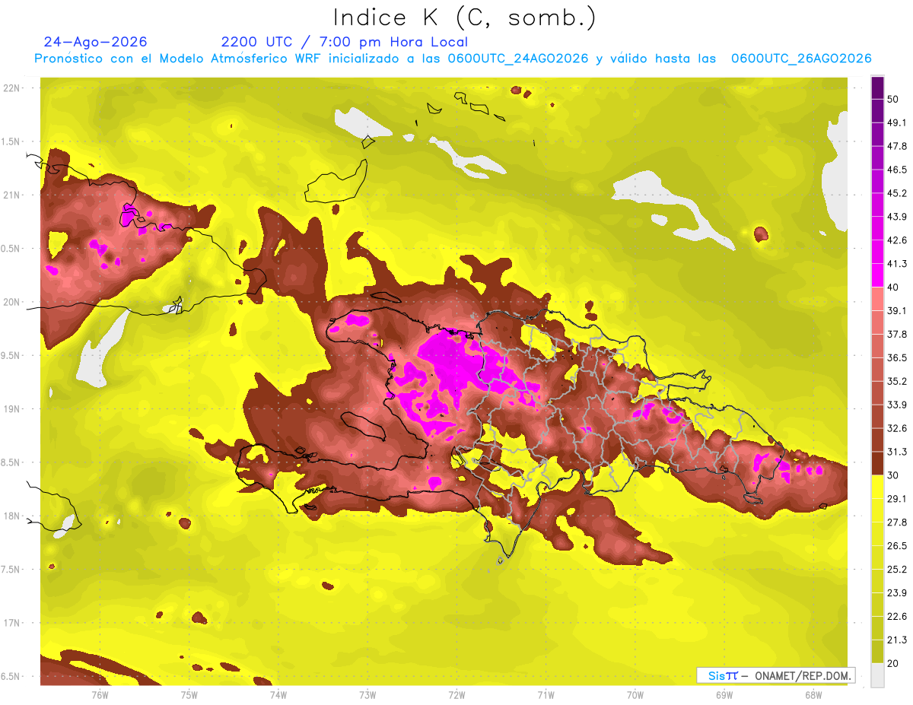Select the "68W" longitude label
This screenshot has height=705, width=913.
click(x=813, y=694)
